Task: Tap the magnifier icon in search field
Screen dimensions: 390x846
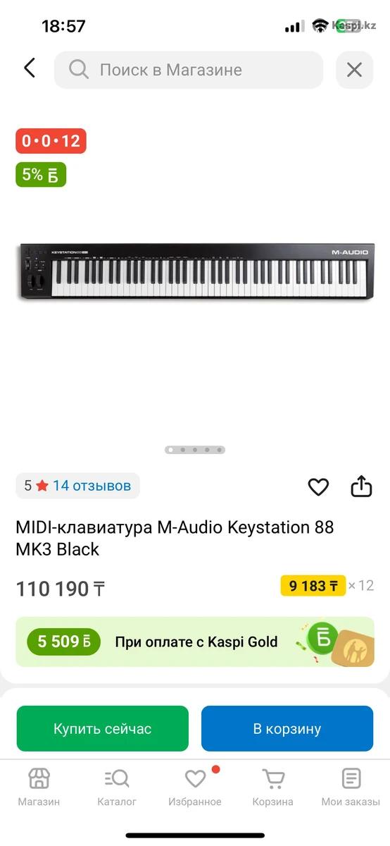Action: click(79, 70)
